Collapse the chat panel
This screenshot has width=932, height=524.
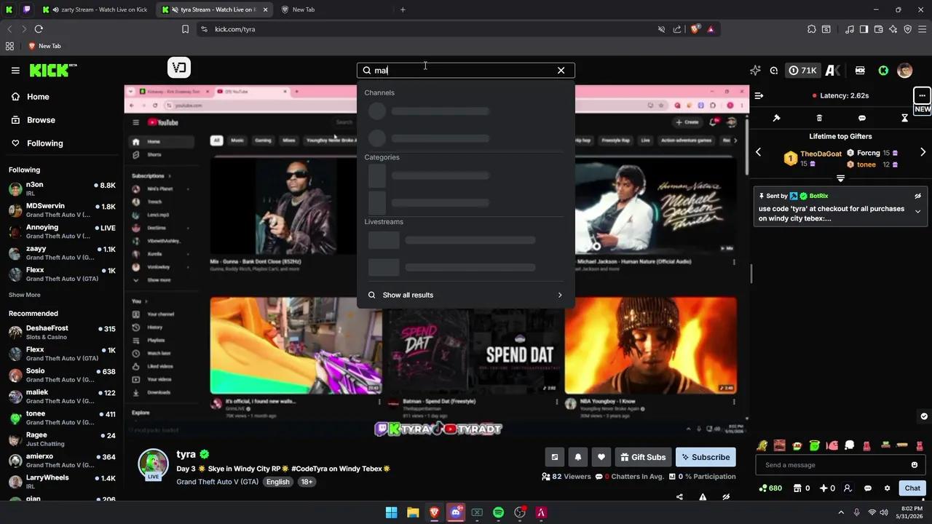[x=759, y=95]
